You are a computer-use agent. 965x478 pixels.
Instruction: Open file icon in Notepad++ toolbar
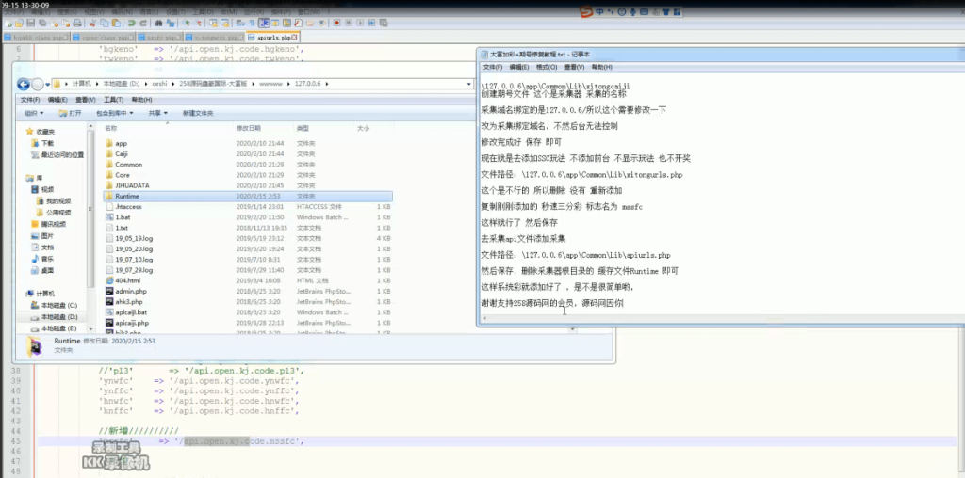(19, 23)
